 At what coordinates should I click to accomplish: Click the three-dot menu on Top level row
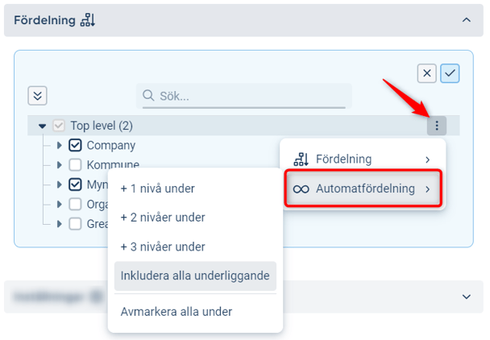[436, 126]
